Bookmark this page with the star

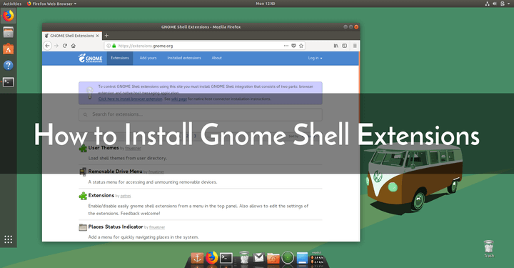(x=301, y=46)
